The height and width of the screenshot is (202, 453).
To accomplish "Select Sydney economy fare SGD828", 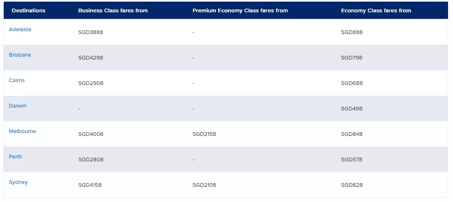I will pos(352,185).
